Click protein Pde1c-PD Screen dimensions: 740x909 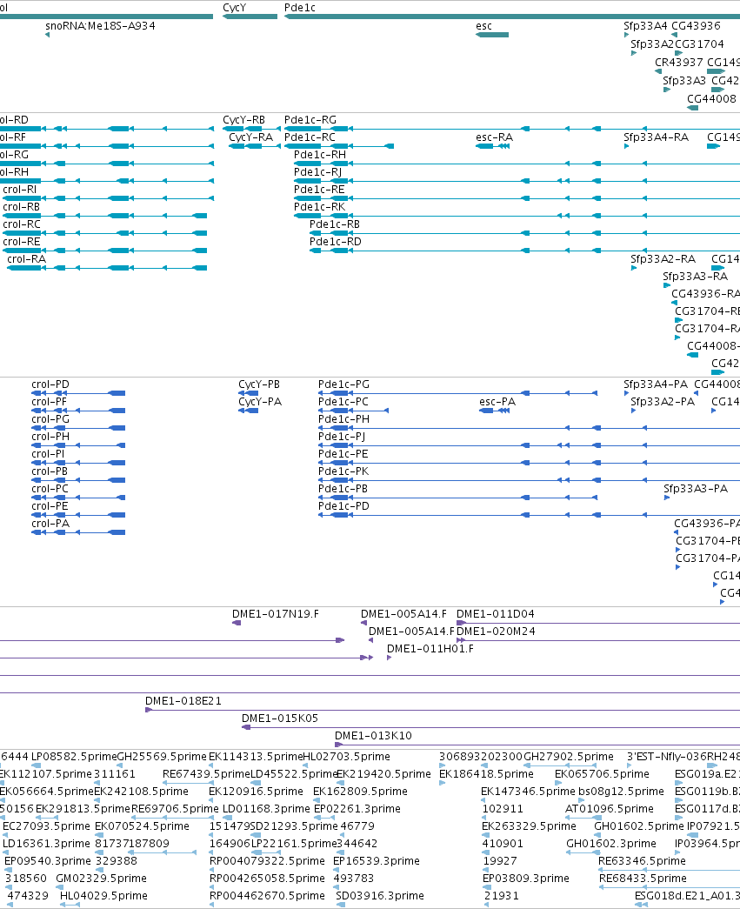coord(343,506)
